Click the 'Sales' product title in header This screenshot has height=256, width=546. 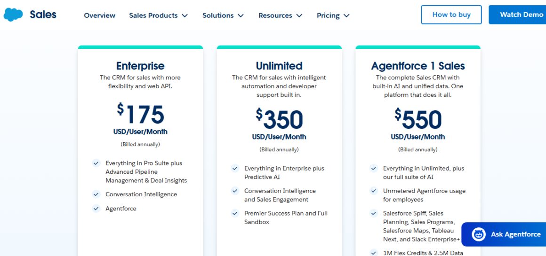click(43, 15)
